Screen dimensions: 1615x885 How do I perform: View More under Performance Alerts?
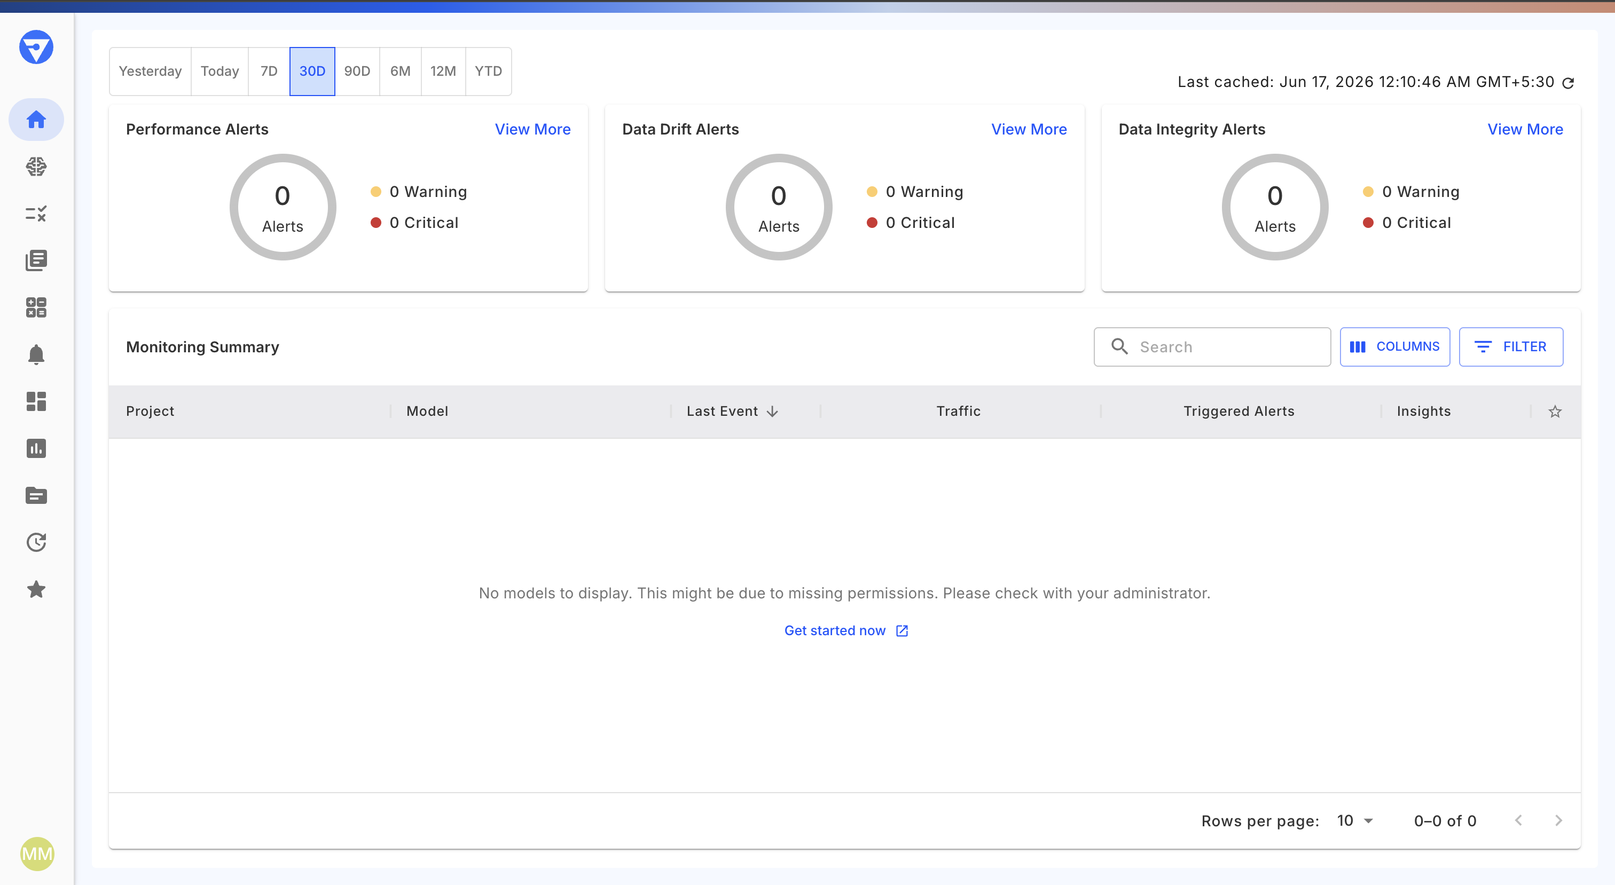533,129
